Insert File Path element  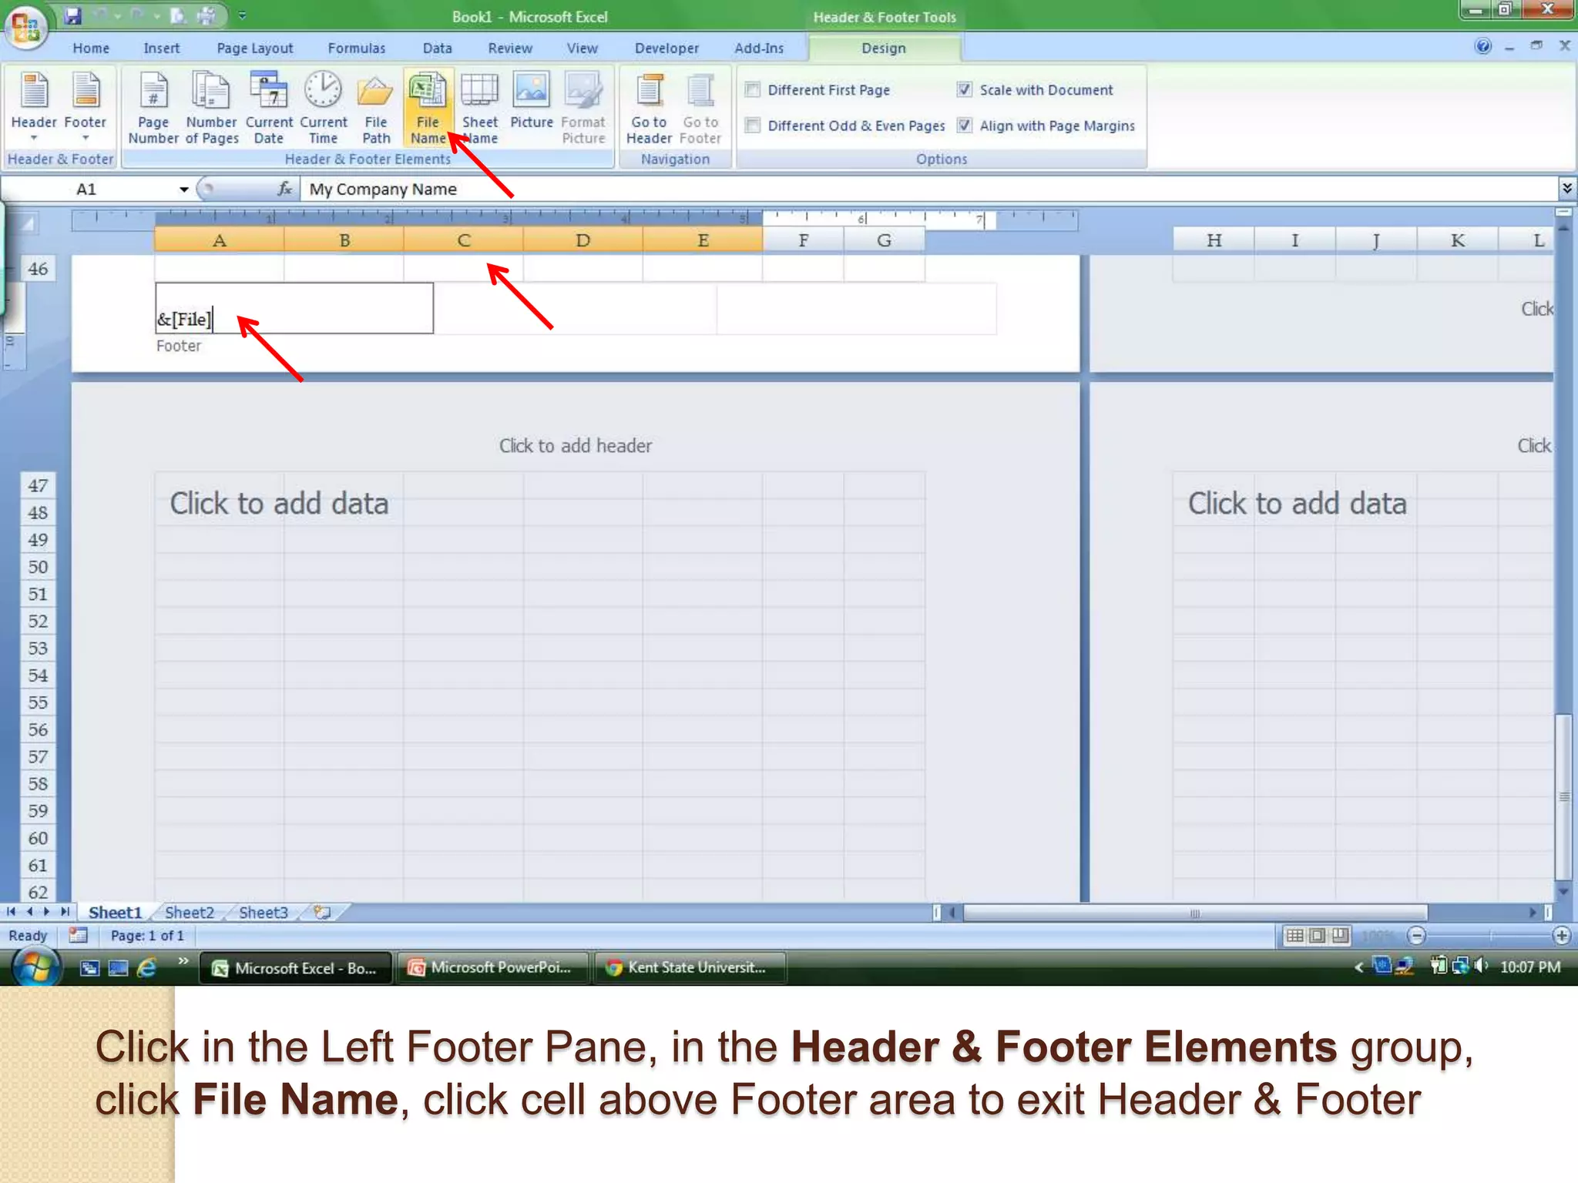click(376, 108)
